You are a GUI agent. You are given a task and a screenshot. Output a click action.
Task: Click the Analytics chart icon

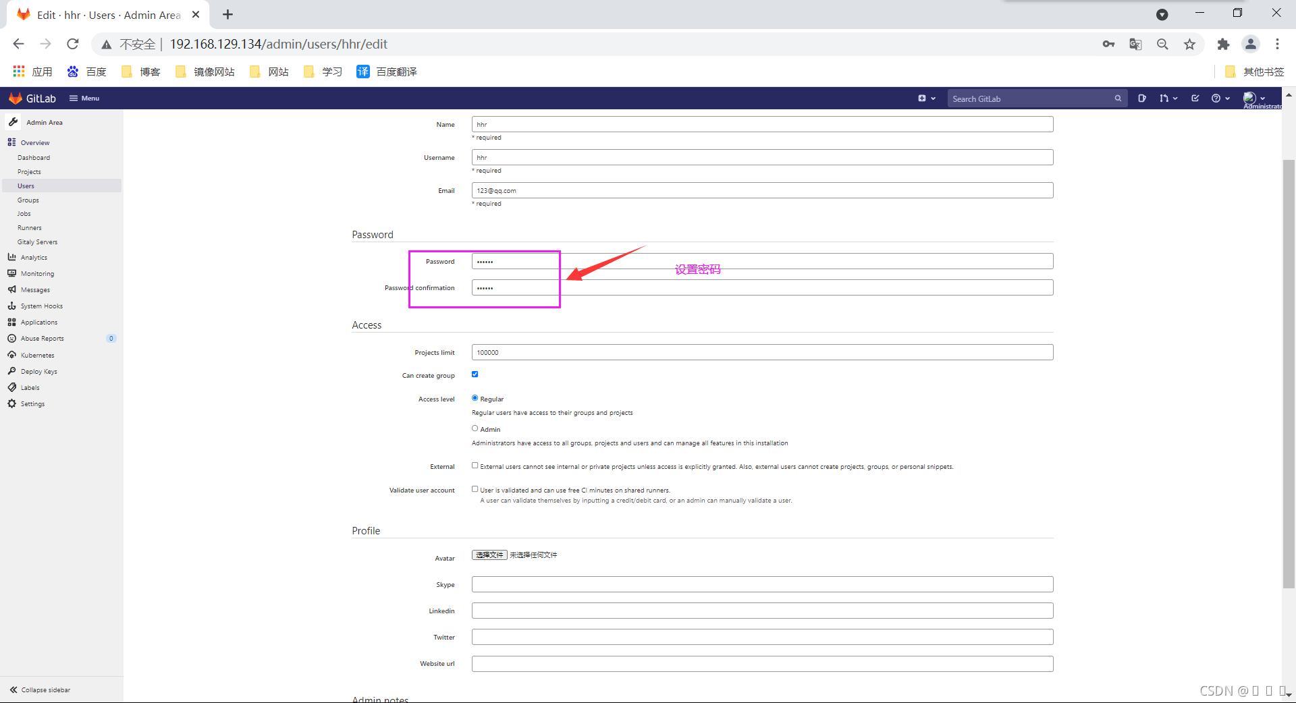pyautogui.click(x=11, y=257)
